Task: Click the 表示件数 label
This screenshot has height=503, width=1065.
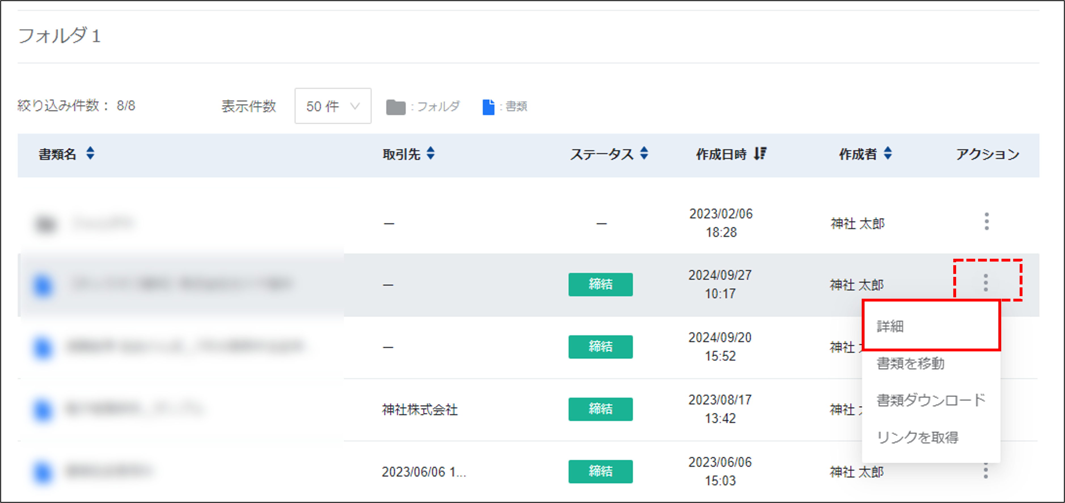Action: coord(248,106)
